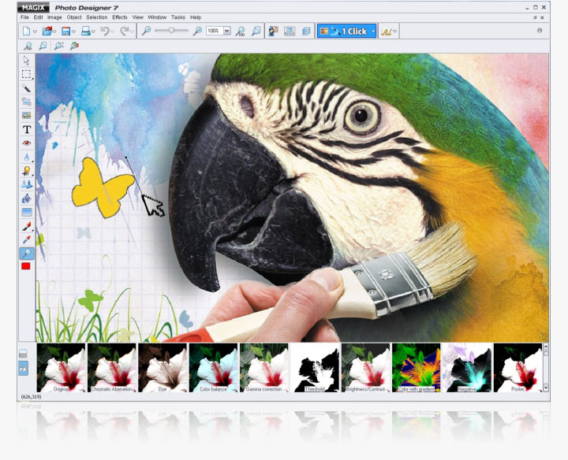Viewport: 568px width, 460px height.
Task: Open the Tasks menu
Action: tap(177, 17)
